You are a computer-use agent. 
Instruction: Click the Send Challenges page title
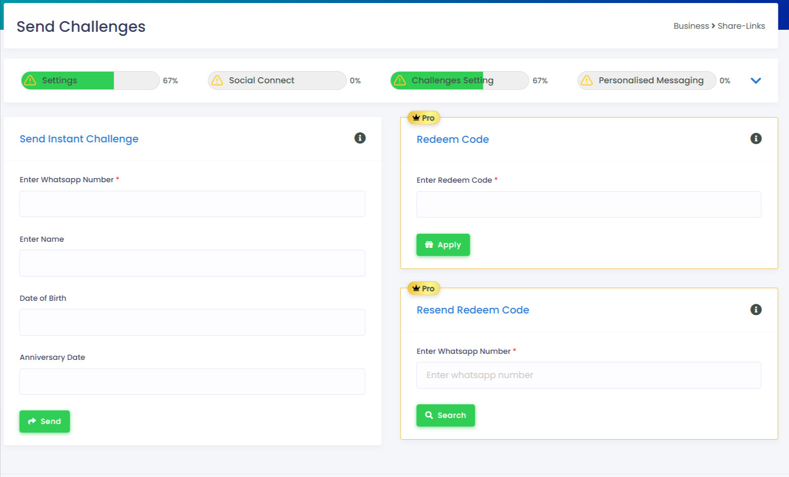tap(81, 26)
